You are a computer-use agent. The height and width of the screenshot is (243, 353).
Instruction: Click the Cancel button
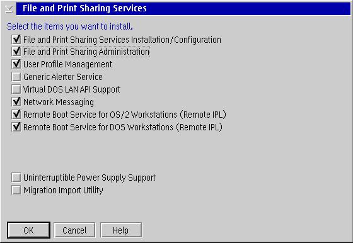74,230
